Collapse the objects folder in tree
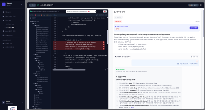The image size is (205, 110). click(34, 74)
